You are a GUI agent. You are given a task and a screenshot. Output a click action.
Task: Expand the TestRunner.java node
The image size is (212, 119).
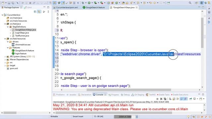pos(10,36)
